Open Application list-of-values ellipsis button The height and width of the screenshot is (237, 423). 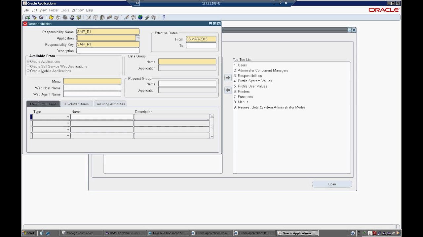point(138,38)
